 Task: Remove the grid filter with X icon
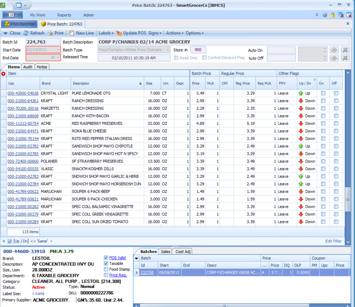point(4,241)
